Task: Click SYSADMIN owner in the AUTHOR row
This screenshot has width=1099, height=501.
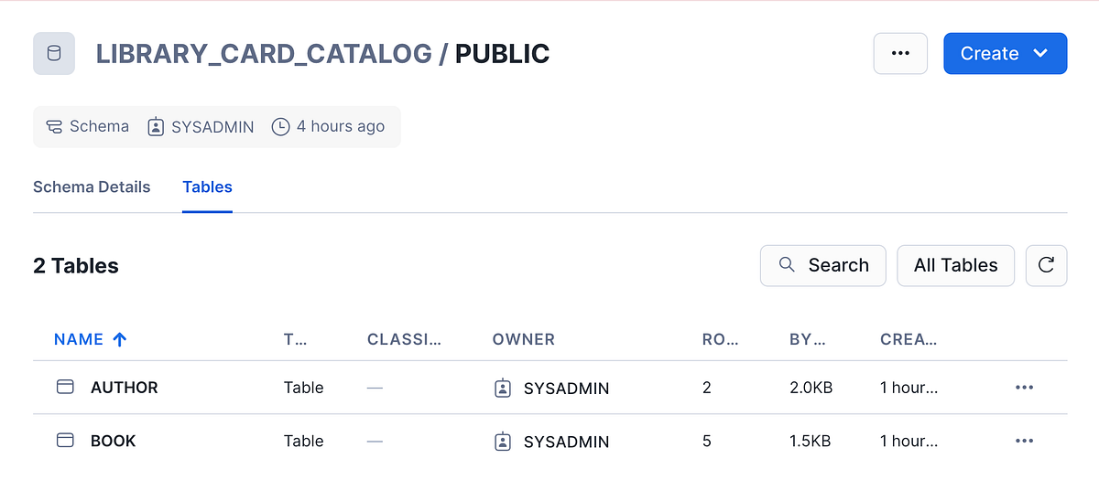Action: pos(565,389)
